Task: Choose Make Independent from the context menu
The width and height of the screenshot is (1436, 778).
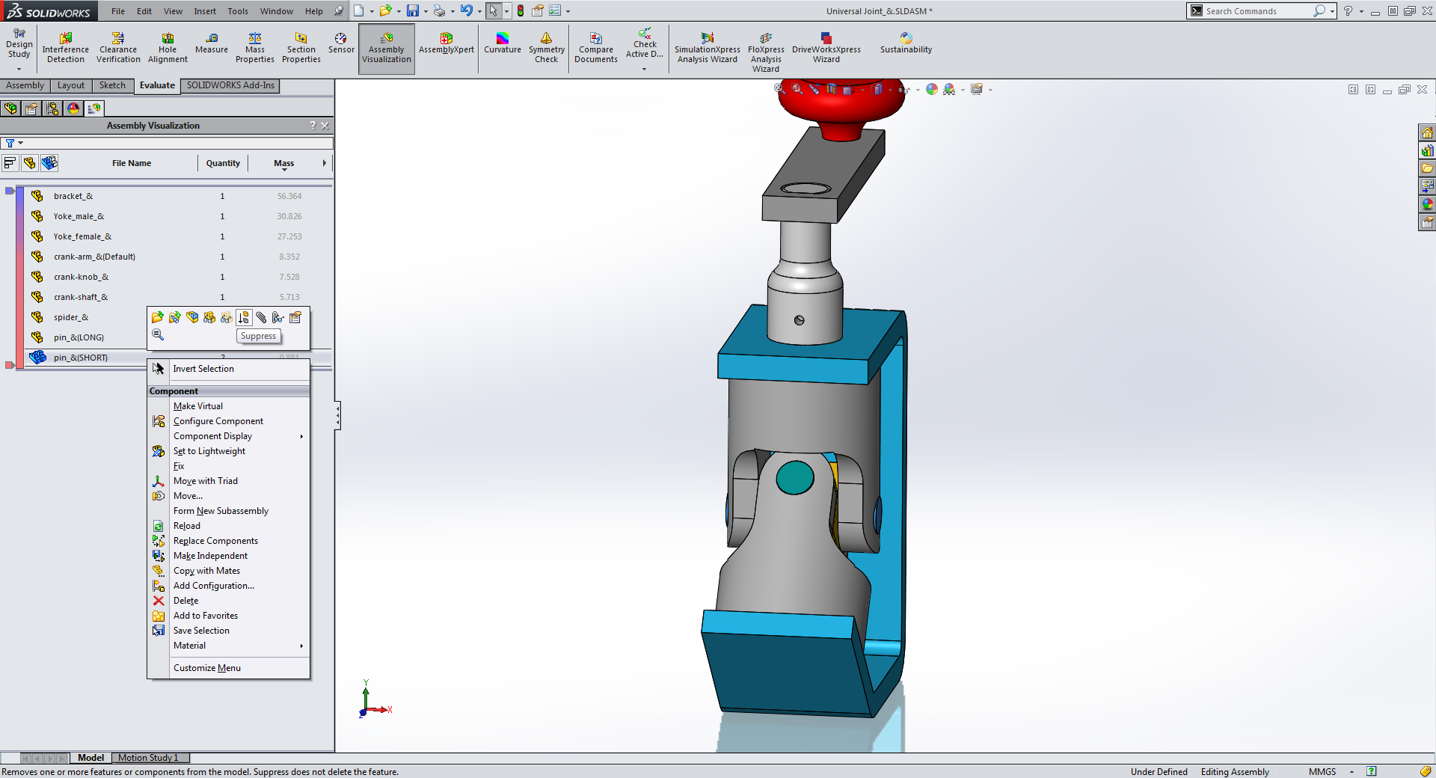Action: (x=210, y=556)
